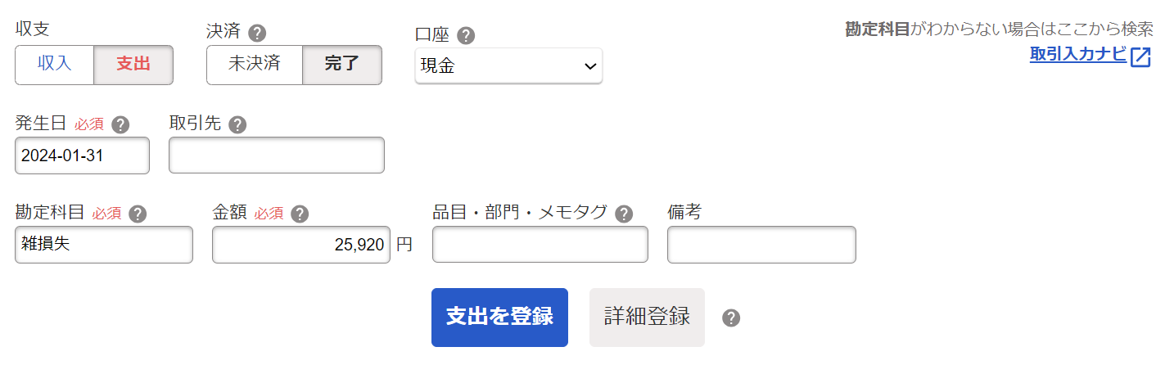Click help icon next to 勘定科目 必須

coord(138,214)
